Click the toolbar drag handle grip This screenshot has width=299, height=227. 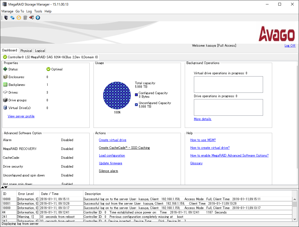[x=2, y=18]
